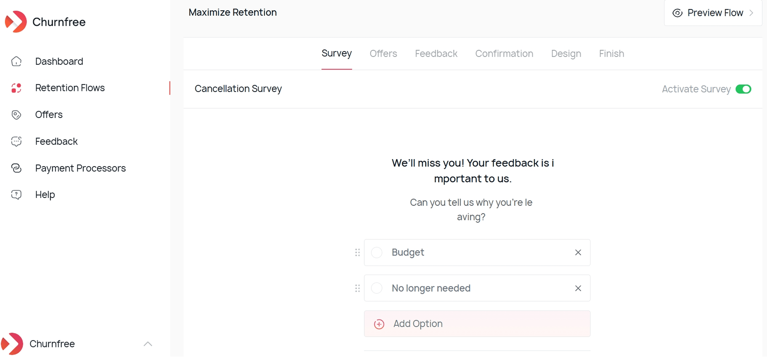Click the Churnfree logo in the sidebar
This screenshot has height=357, width=767.
coord(15,22)
